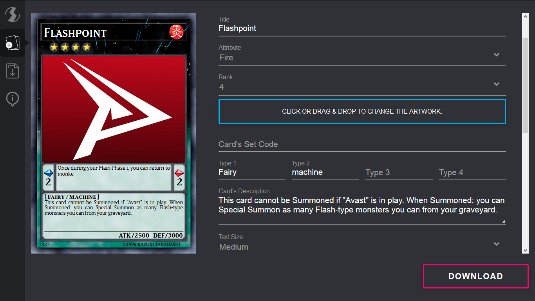535x301 pixels.
Task: Click the card artwork preview image
Action: click(x=114, y=109)
